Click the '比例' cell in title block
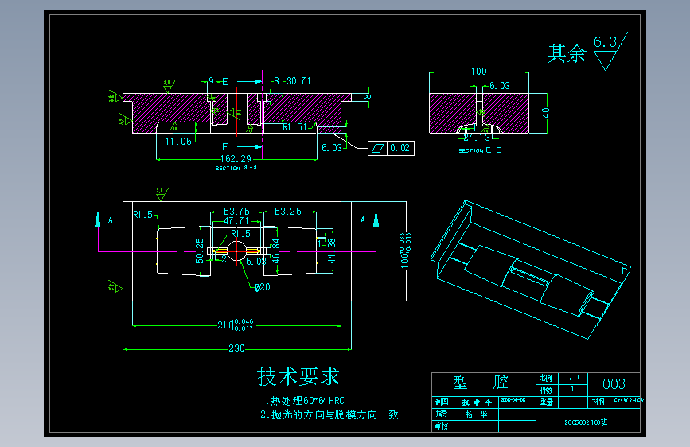 (546, 378)
